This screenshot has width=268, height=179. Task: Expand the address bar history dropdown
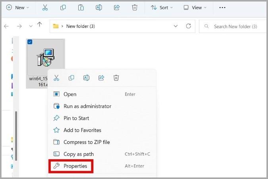(x=175, y=26)
